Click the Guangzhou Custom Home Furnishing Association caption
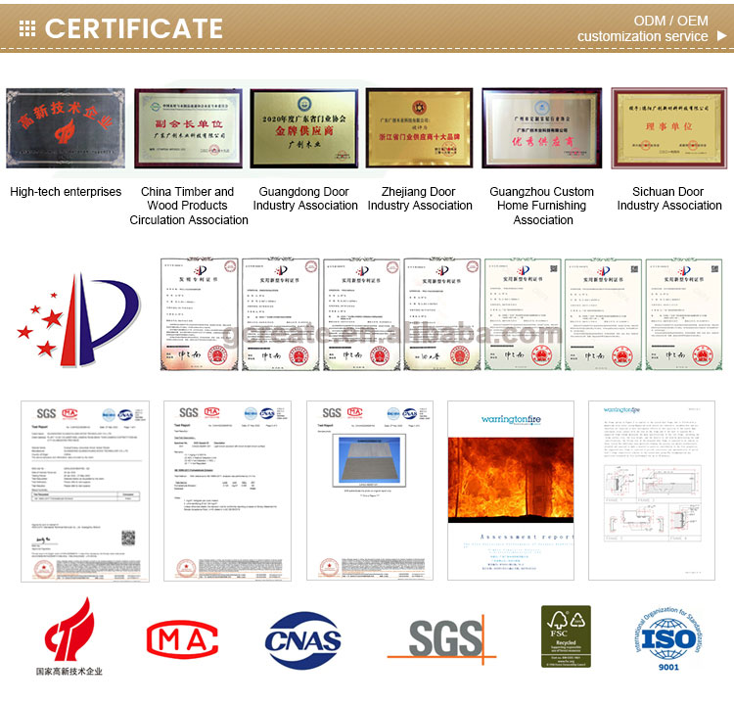This screenshot has width=734, height=705. pyautogui.click(x=542, y=206)
